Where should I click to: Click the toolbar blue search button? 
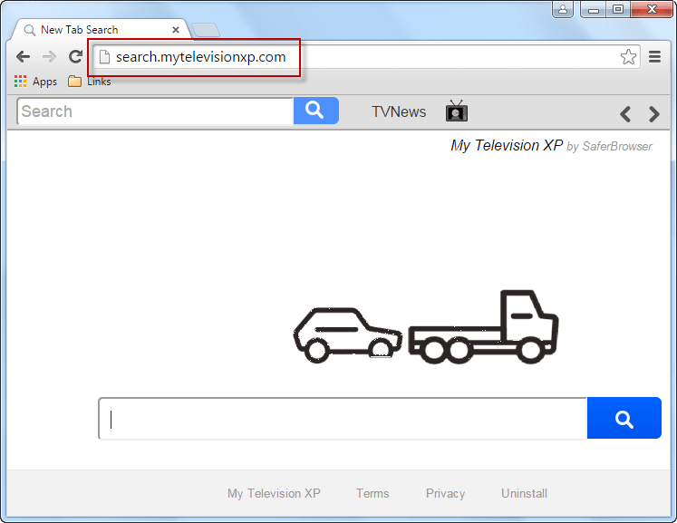(x=316, y=111)
